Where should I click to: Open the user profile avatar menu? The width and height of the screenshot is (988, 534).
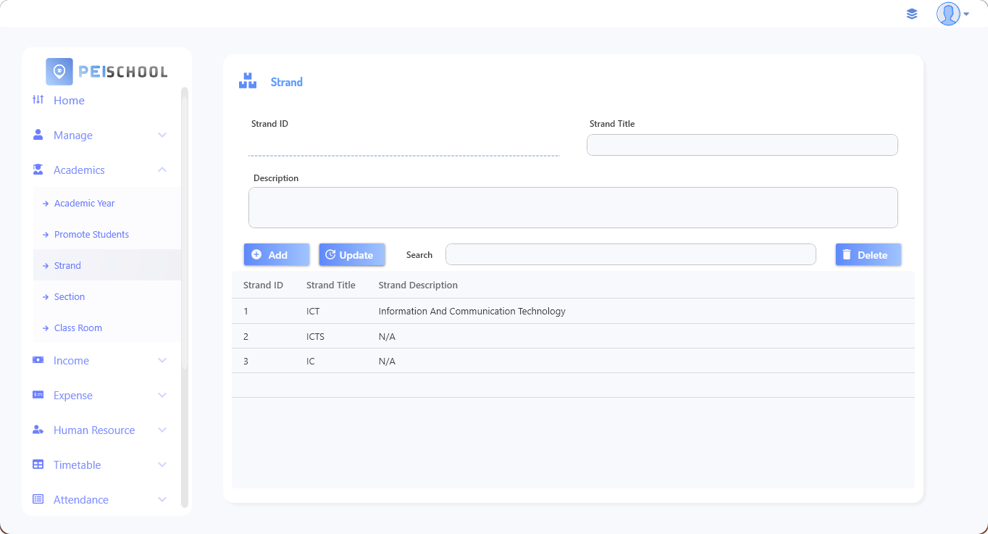pos(950,14)
